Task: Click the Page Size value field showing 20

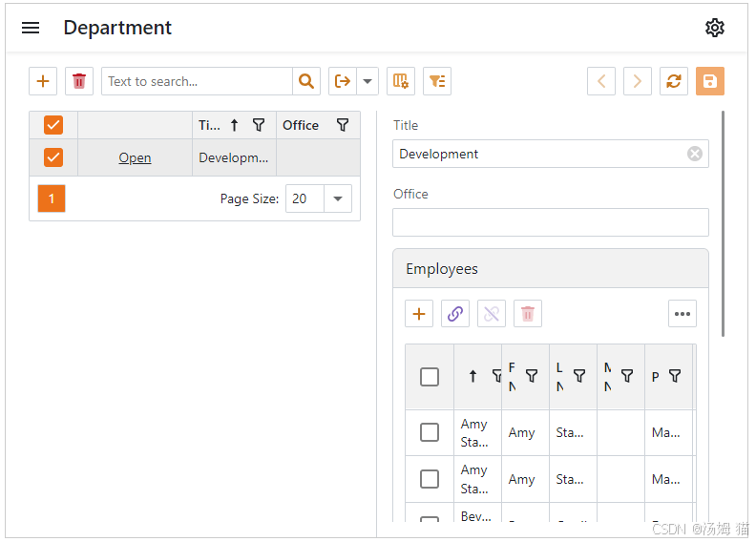Action: point(304,198)
